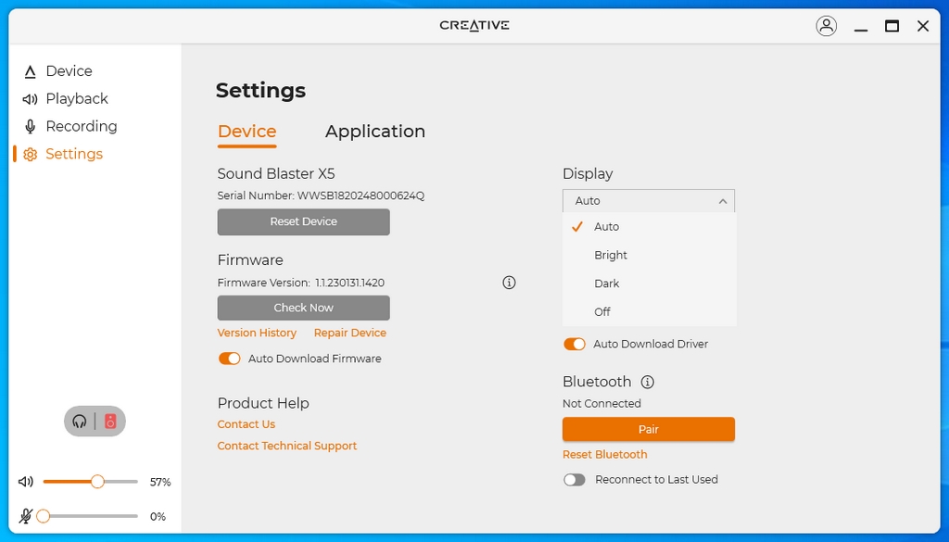Close the Creative app window
The height and width of the screenshot is (542, 949).
(x=923, y=26)
